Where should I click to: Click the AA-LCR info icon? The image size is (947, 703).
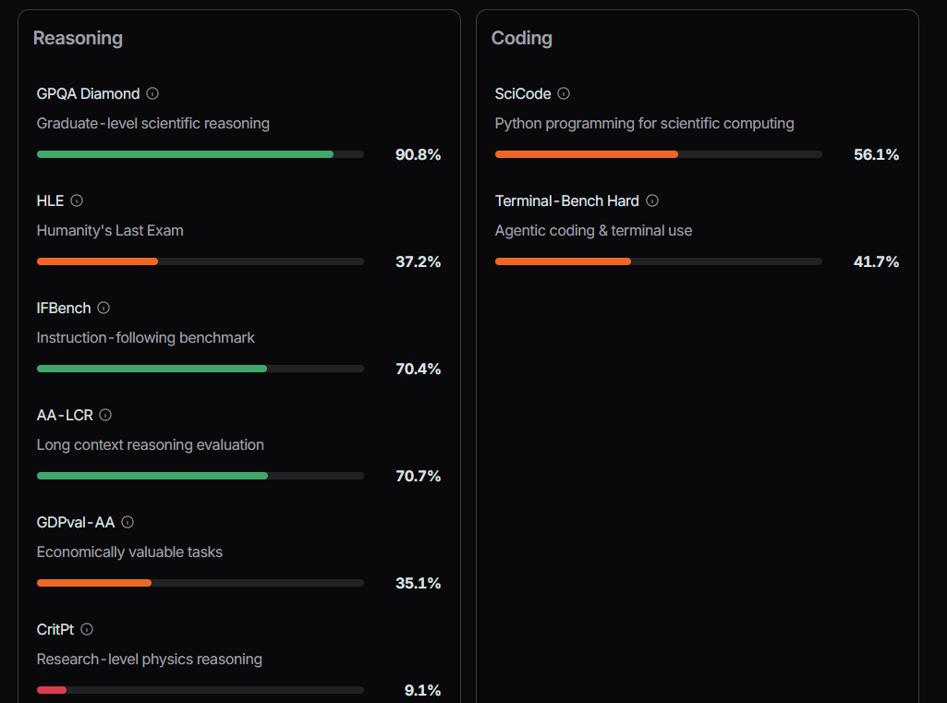pyautogui.click(x=105, y=415)
